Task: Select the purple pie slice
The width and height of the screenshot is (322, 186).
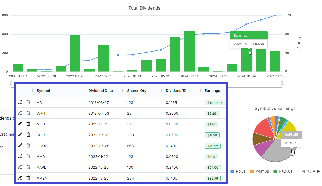Action: (x=262, y=148)
